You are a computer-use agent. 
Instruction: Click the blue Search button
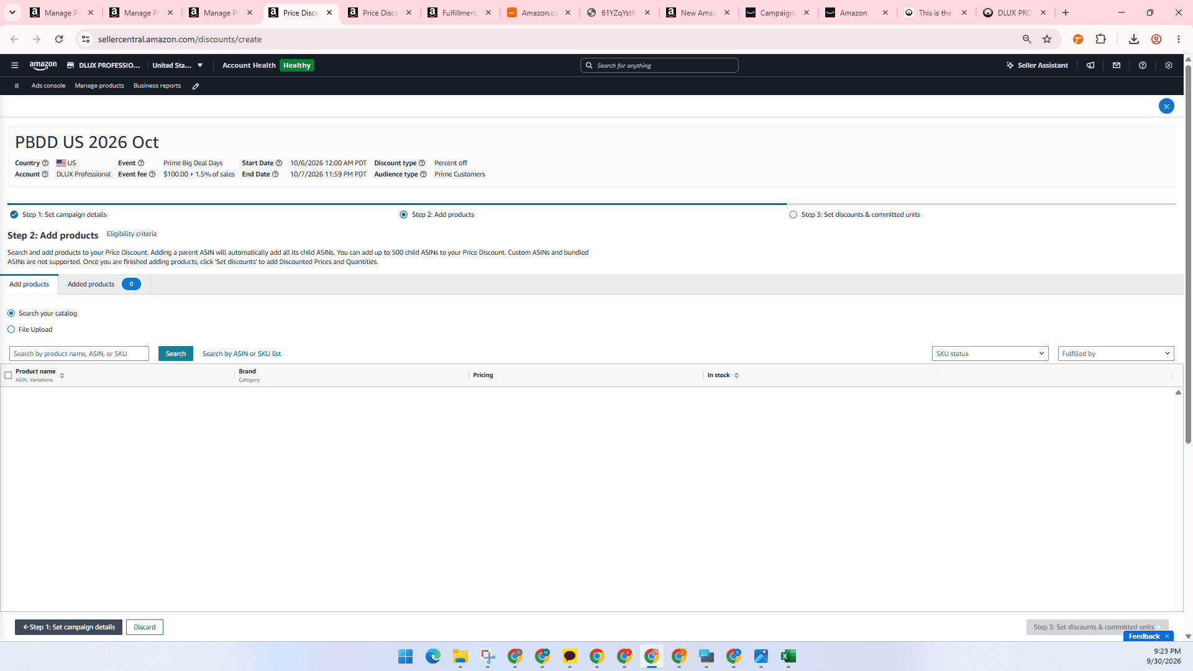coord(176,354)
